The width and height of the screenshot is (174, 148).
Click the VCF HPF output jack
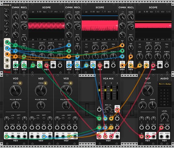point(154,136)
